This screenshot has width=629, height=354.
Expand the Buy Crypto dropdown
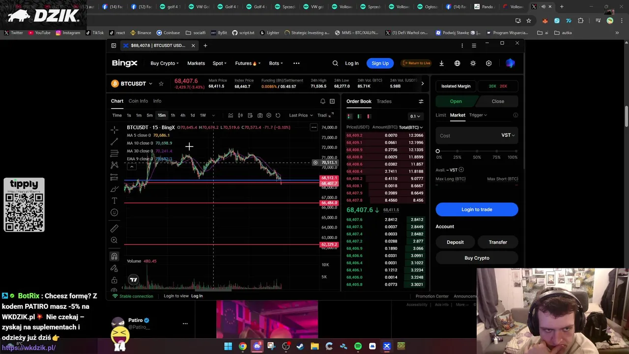165,63
